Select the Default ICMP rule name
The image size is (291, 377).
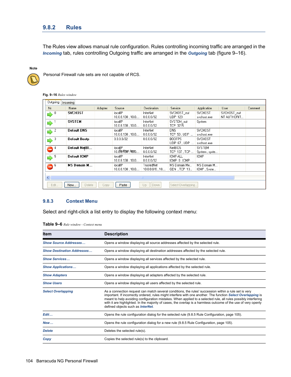tap(78, 157)
